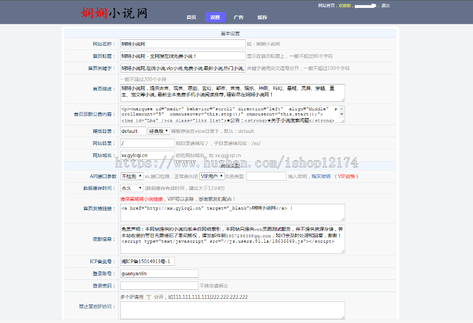Viewport: 473px width, 323px height.
Task: Focus the ICP备案号 input field
Action: click(x=148, y=262)
